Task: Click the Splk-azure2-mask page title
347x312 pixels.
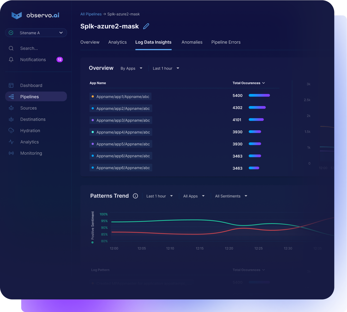Action: [109, 26]
